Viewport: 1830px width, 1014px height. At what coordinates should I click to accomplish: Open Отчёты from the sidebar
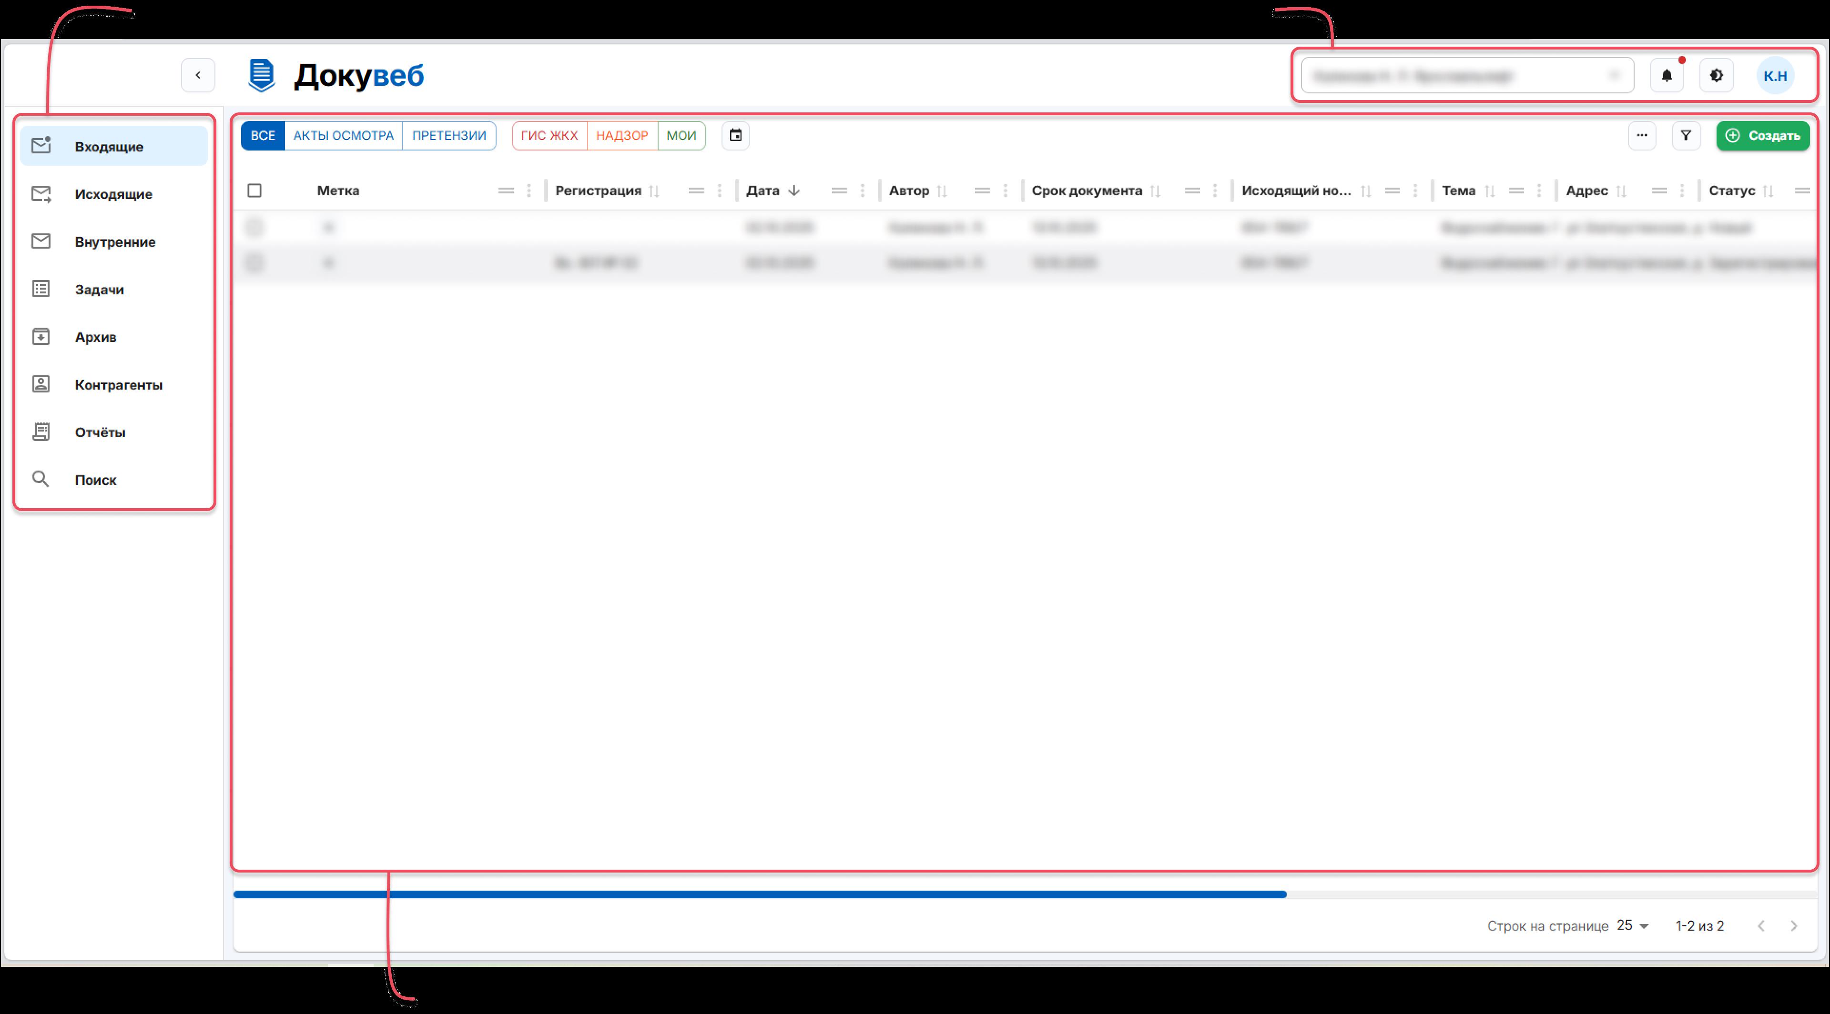(x=100, y=432)
